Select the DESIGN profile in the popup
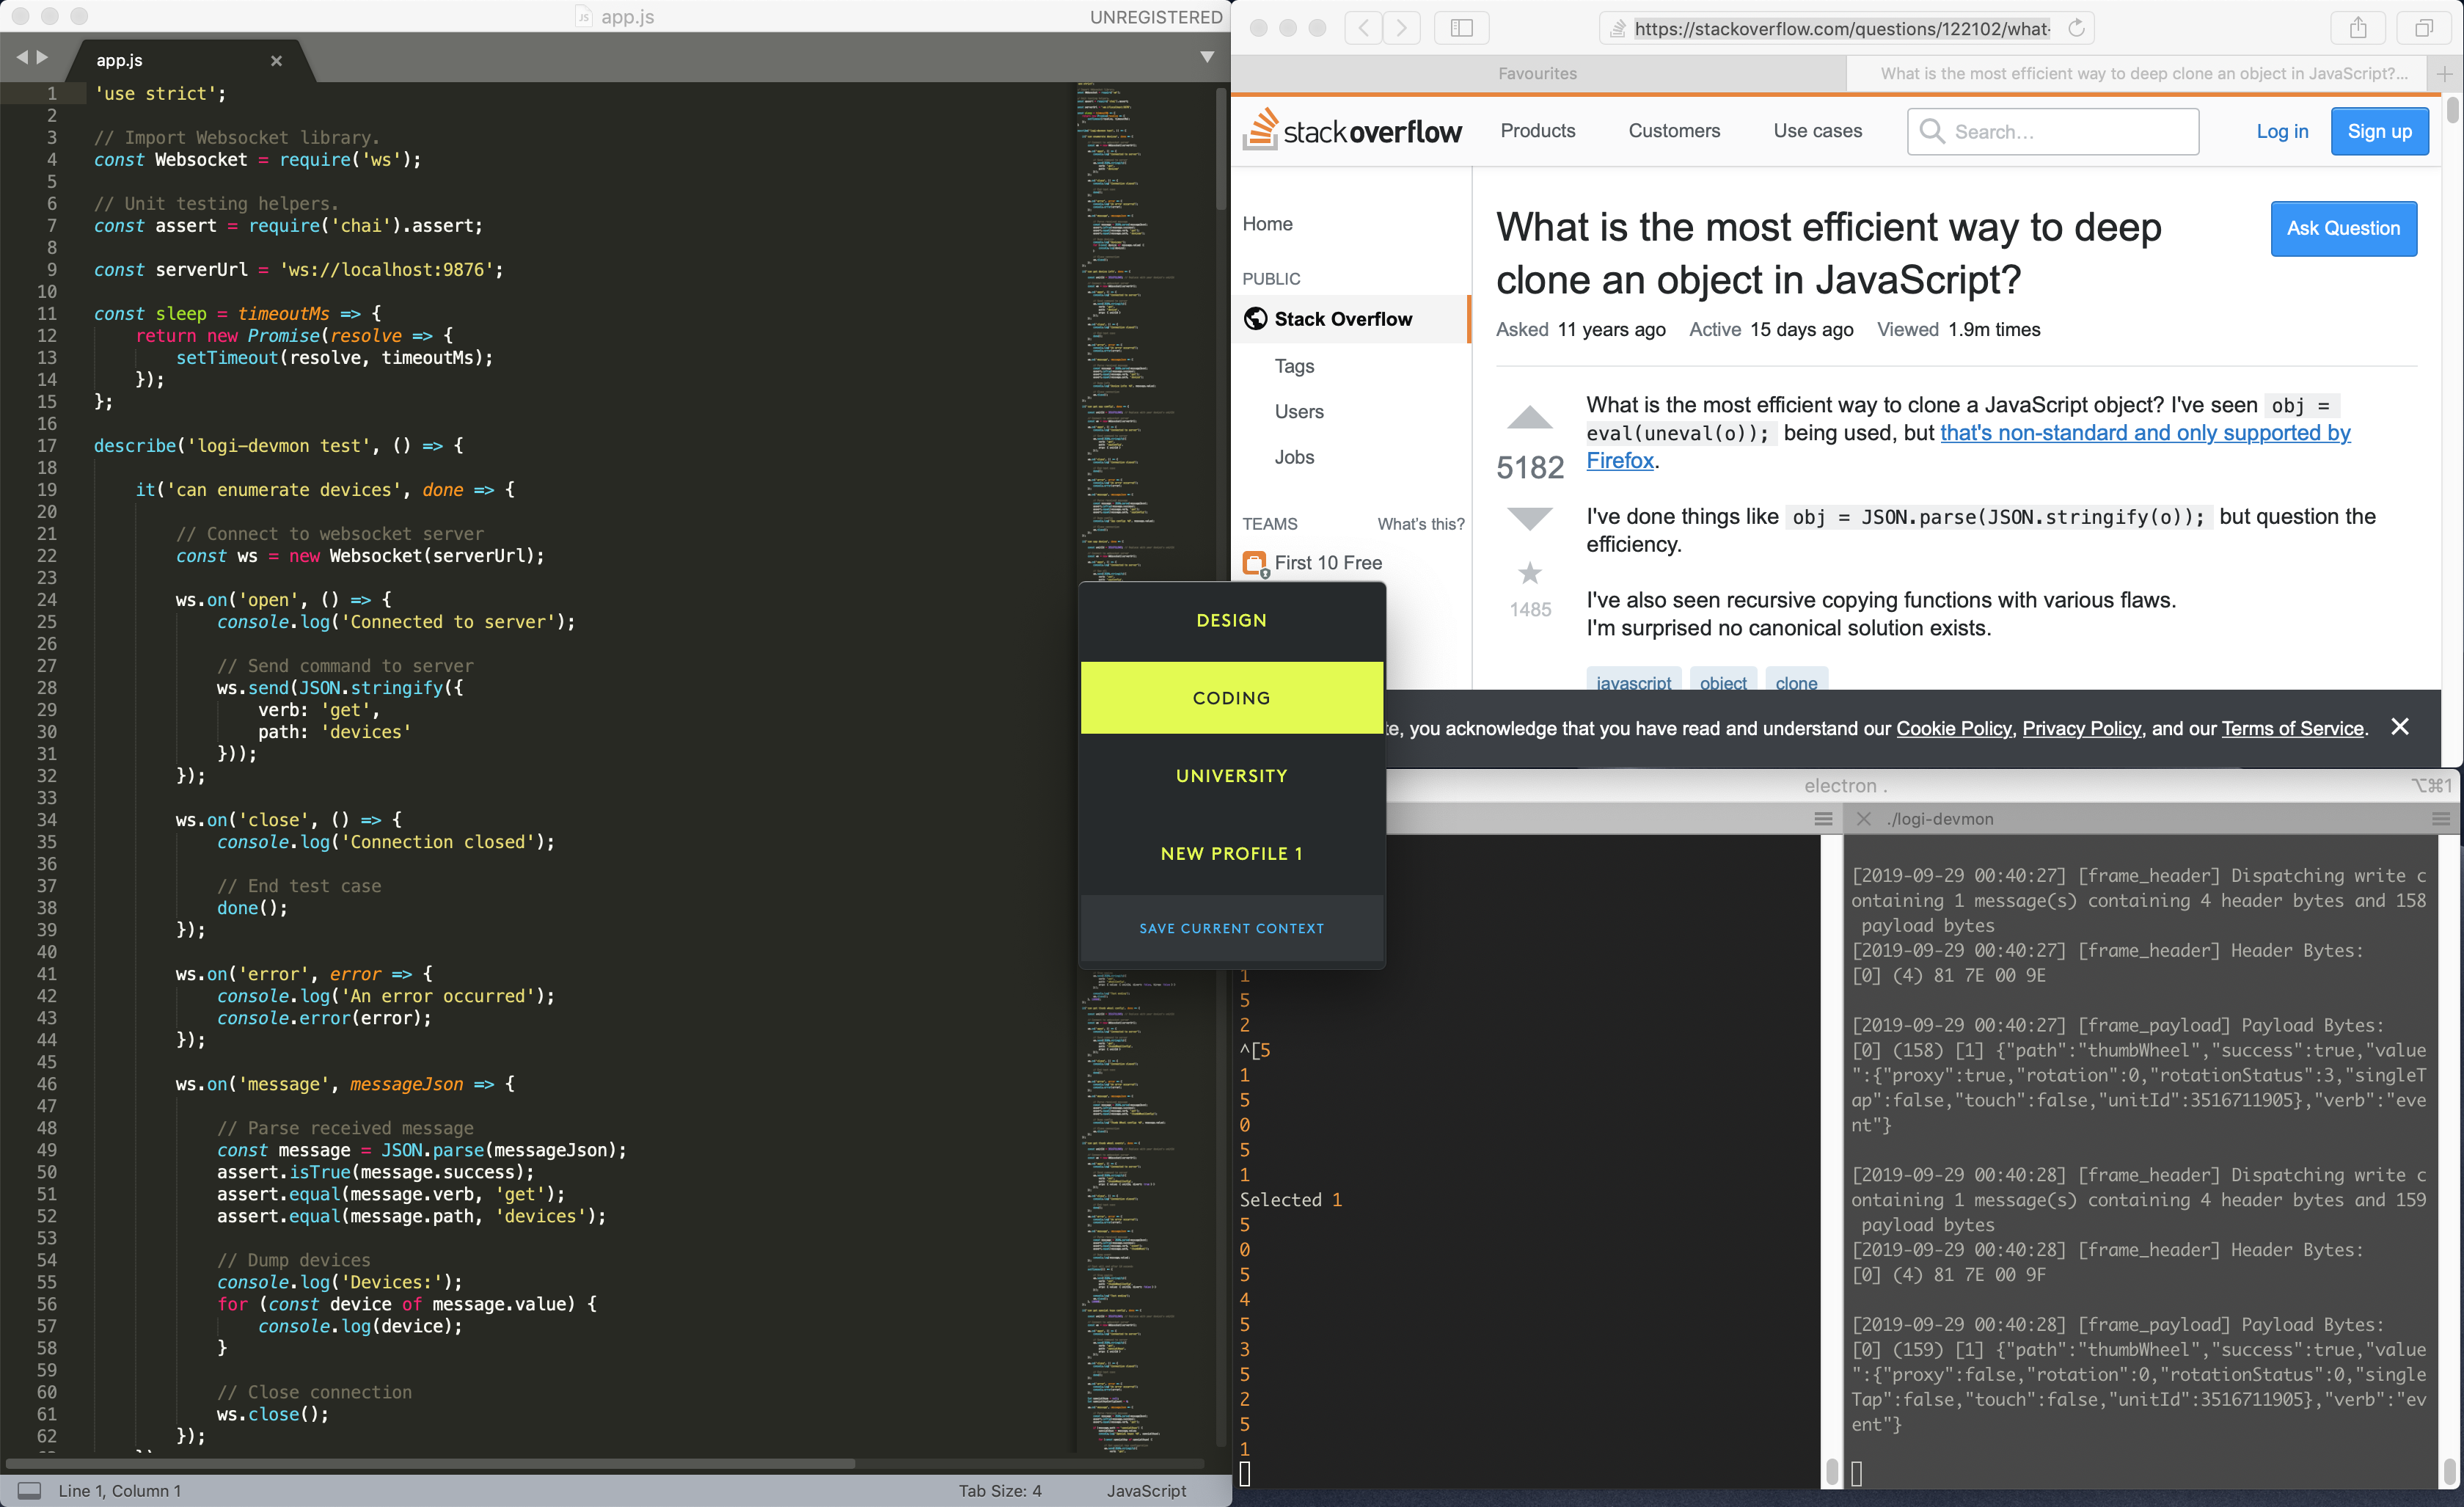This screenshot has width=2464, height=1507. click(1231, 620)
